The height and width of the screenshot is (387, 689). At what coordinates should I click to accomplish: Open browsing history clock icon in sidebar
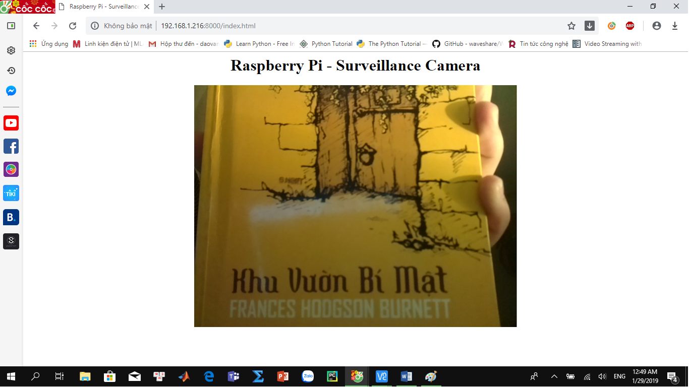11,71
